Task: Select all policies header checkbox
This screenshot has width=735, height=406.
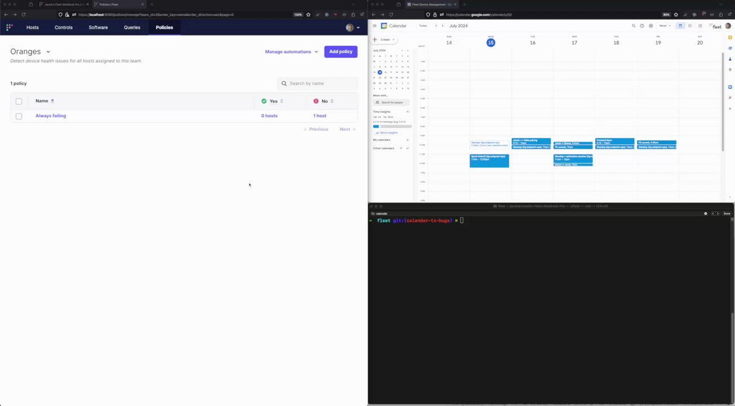Action: [x=19, y=101]
